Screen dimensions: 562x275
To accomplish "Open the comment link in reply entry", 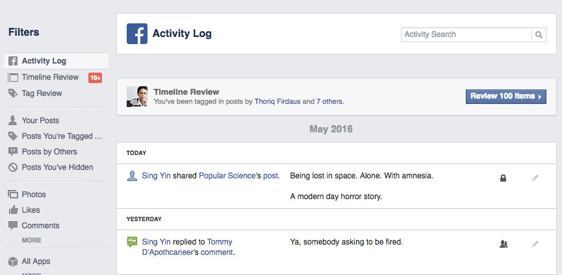I will pos(217,252).
